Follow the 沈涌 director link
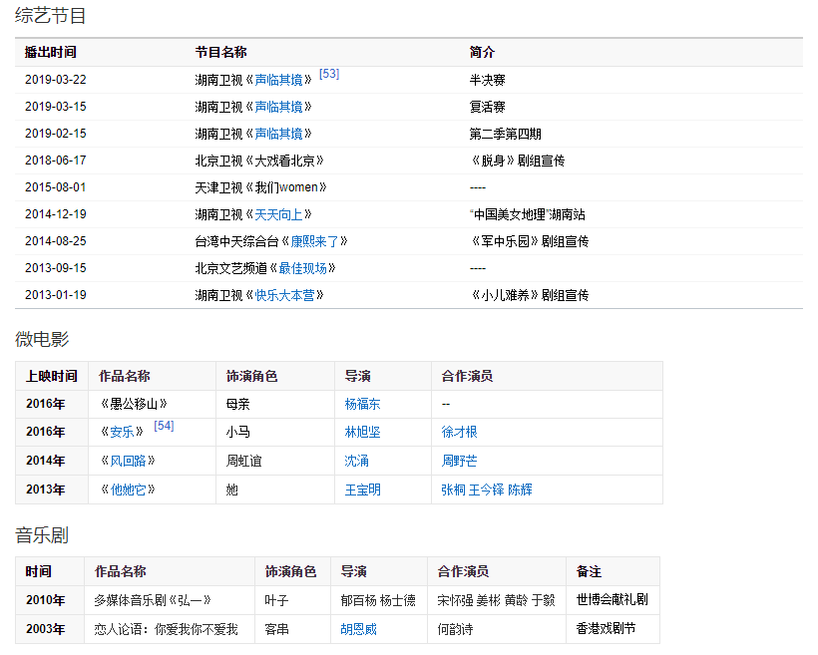The image size is (818, 655). click(x=356, y=461)
